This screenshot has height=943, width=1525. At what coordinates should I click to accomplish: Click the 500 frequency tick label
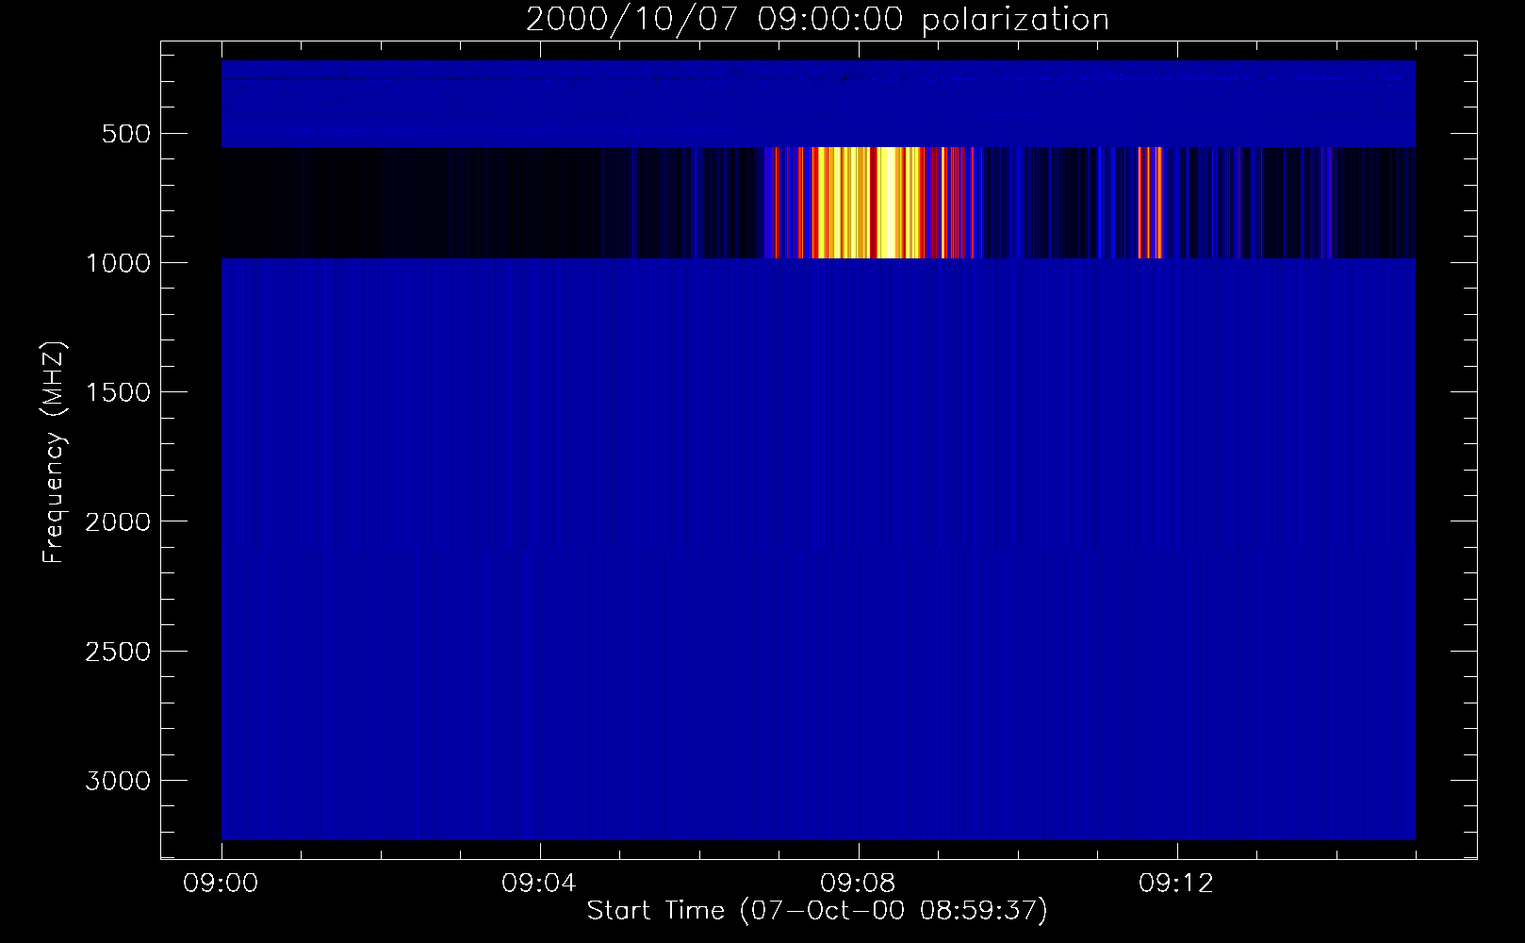point(126,134)
